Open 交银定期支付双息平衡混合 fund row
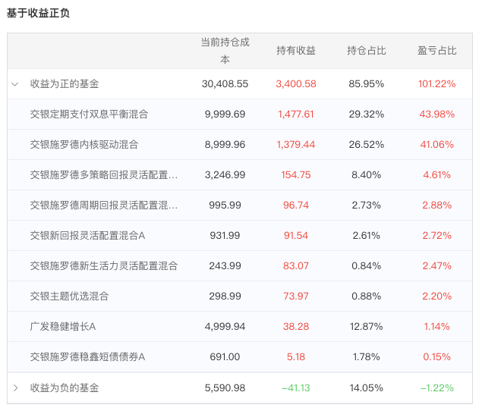This screenshot has height=411, width=482. point(89,115)
